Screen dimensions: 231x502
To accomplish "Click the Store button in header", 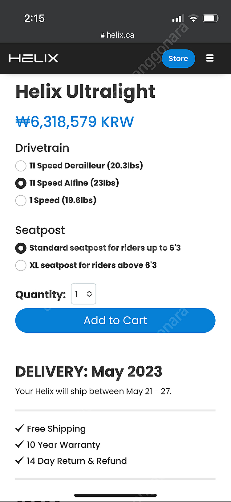I will (178, 58).
